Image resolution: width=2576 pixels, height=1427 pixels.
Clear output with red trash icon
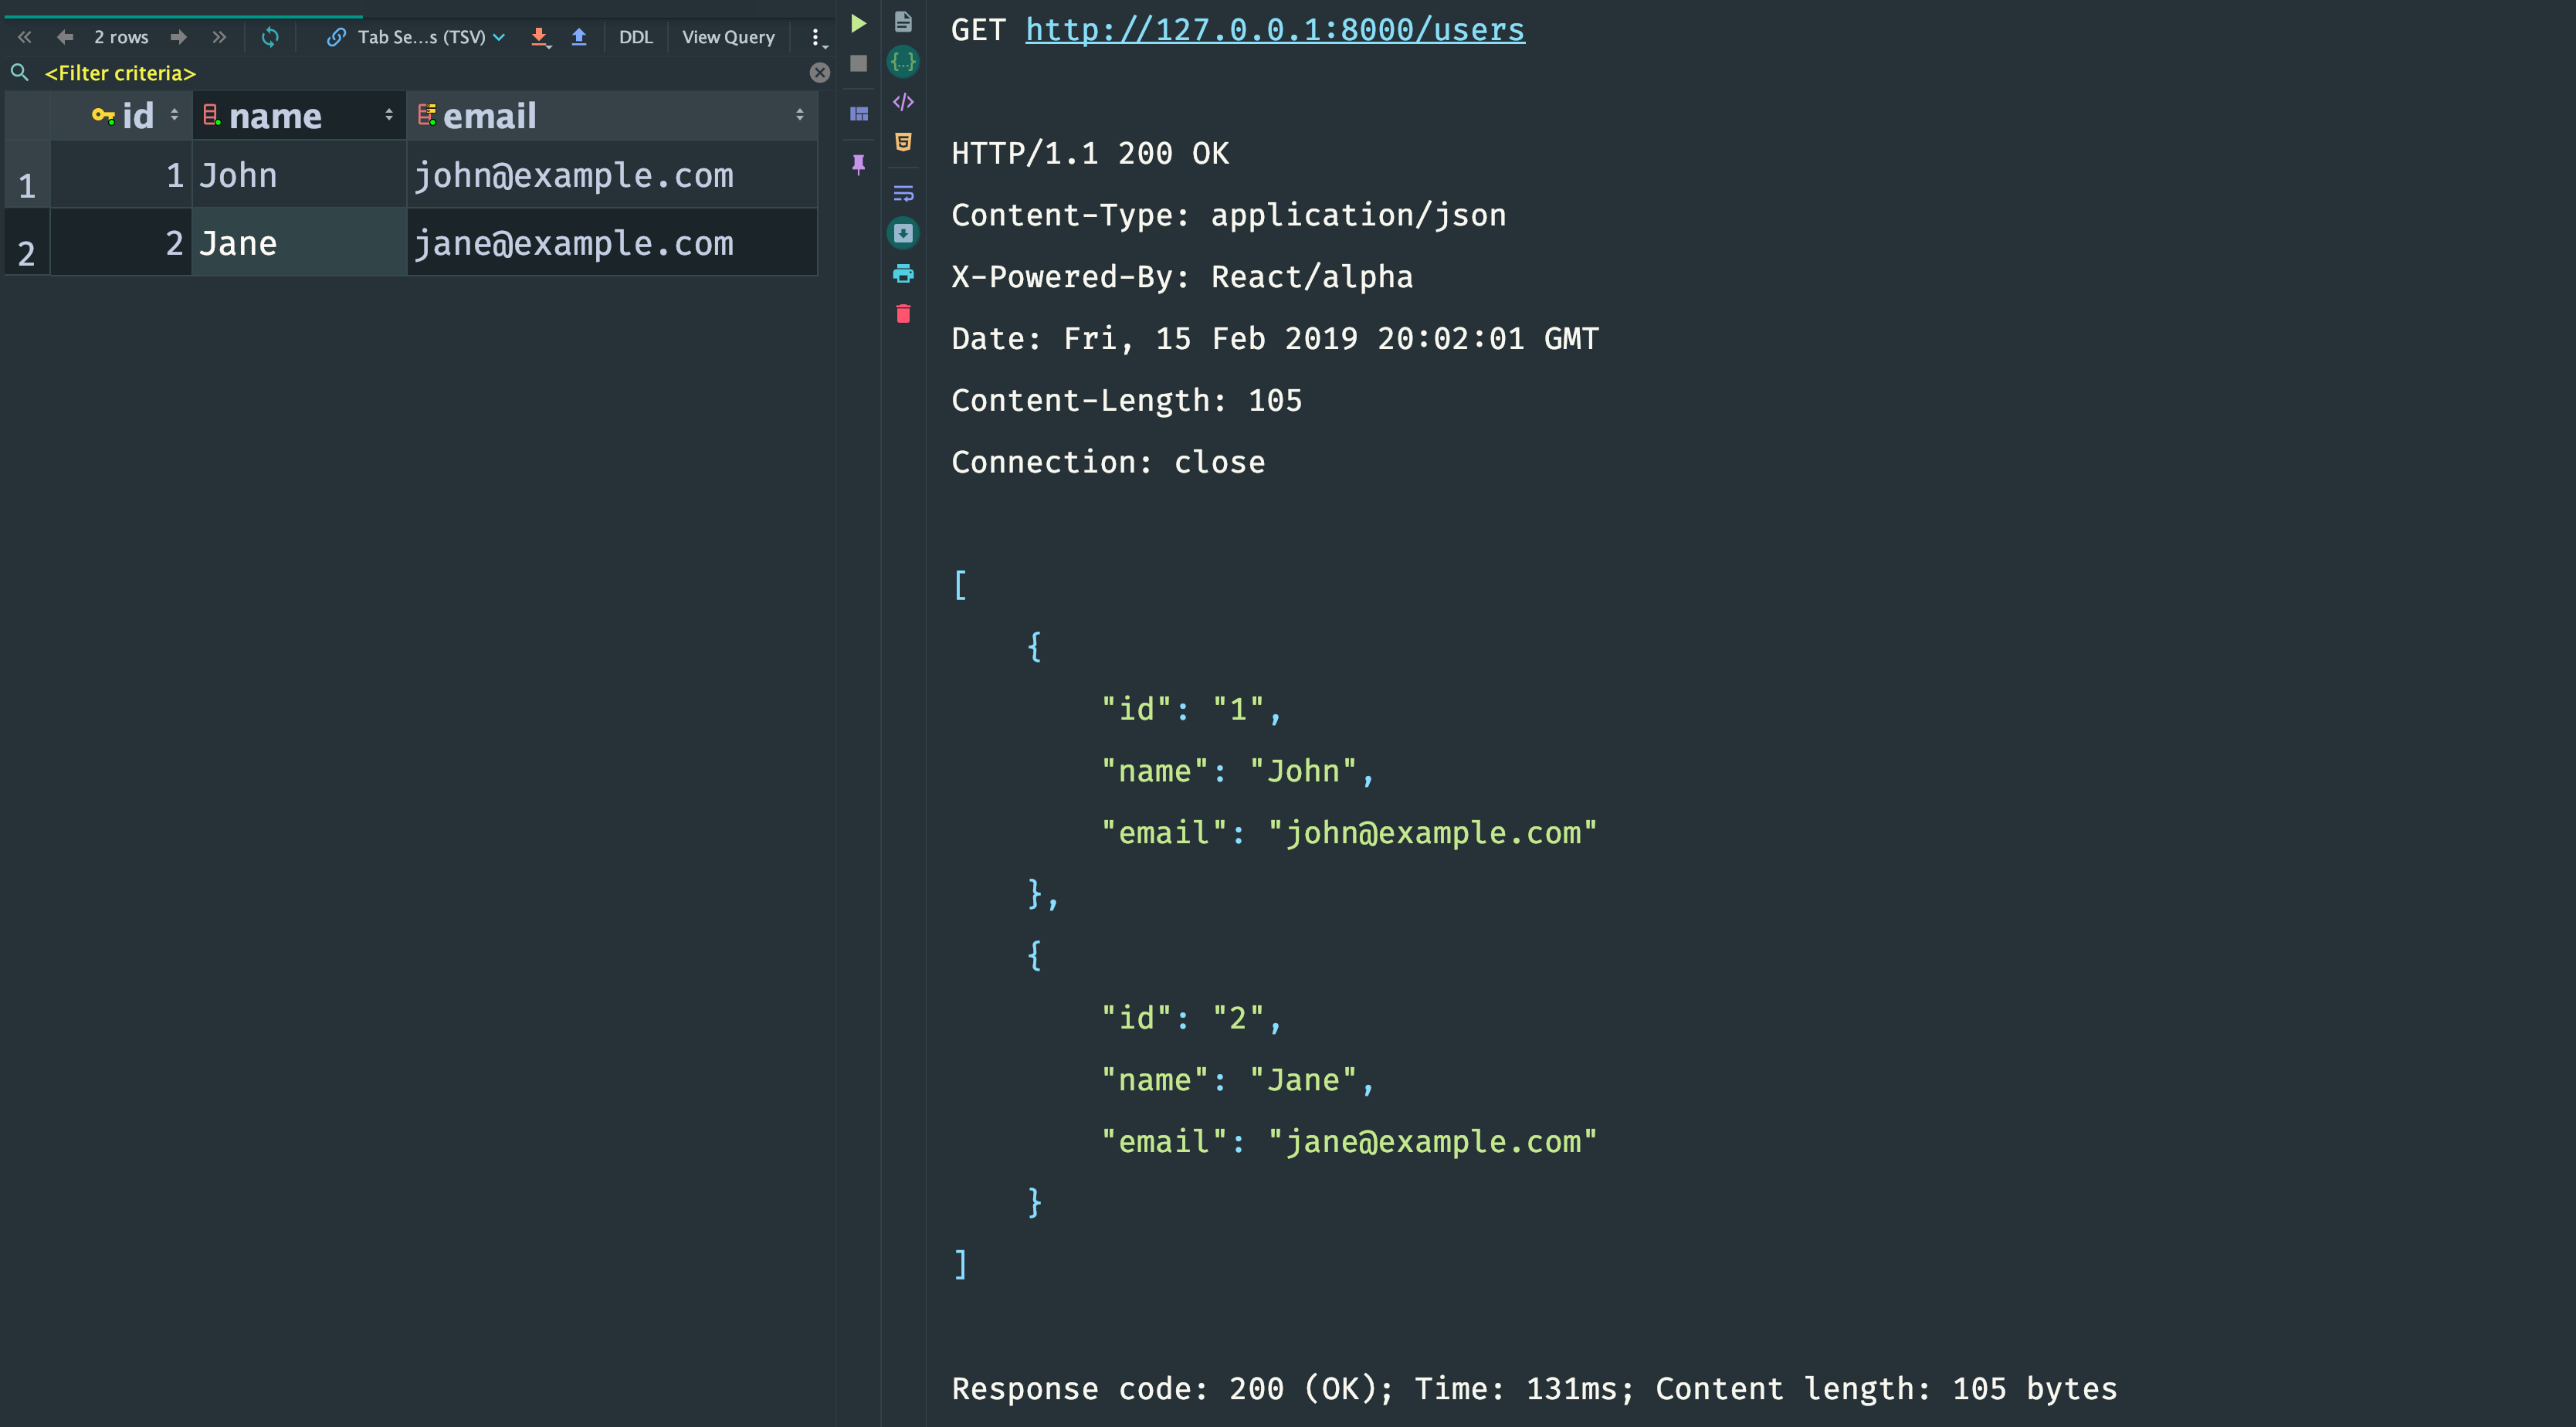click(x=903, y=314)
